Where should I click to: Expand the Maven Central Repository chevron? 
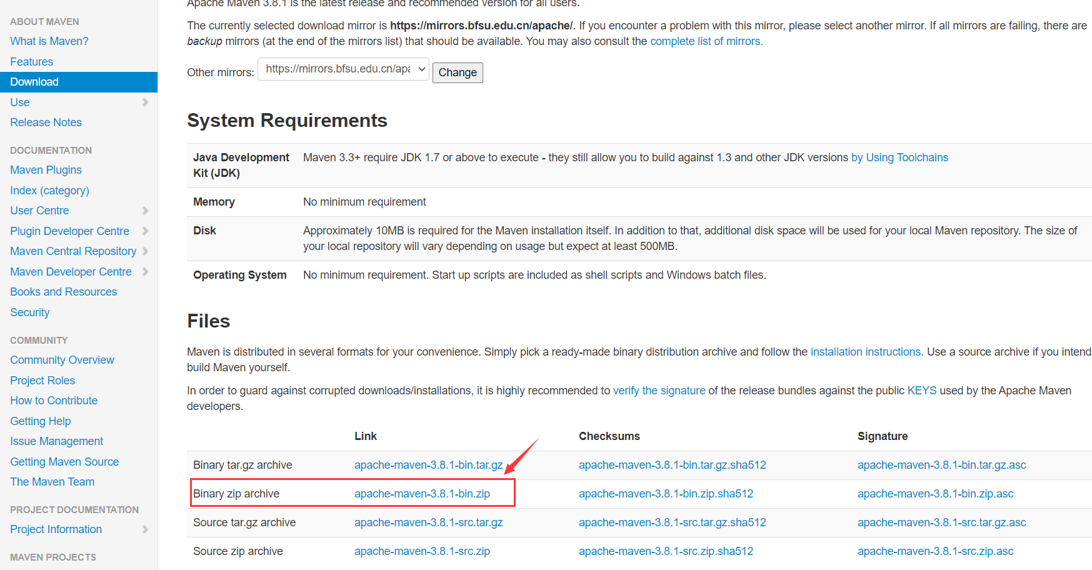145,251
